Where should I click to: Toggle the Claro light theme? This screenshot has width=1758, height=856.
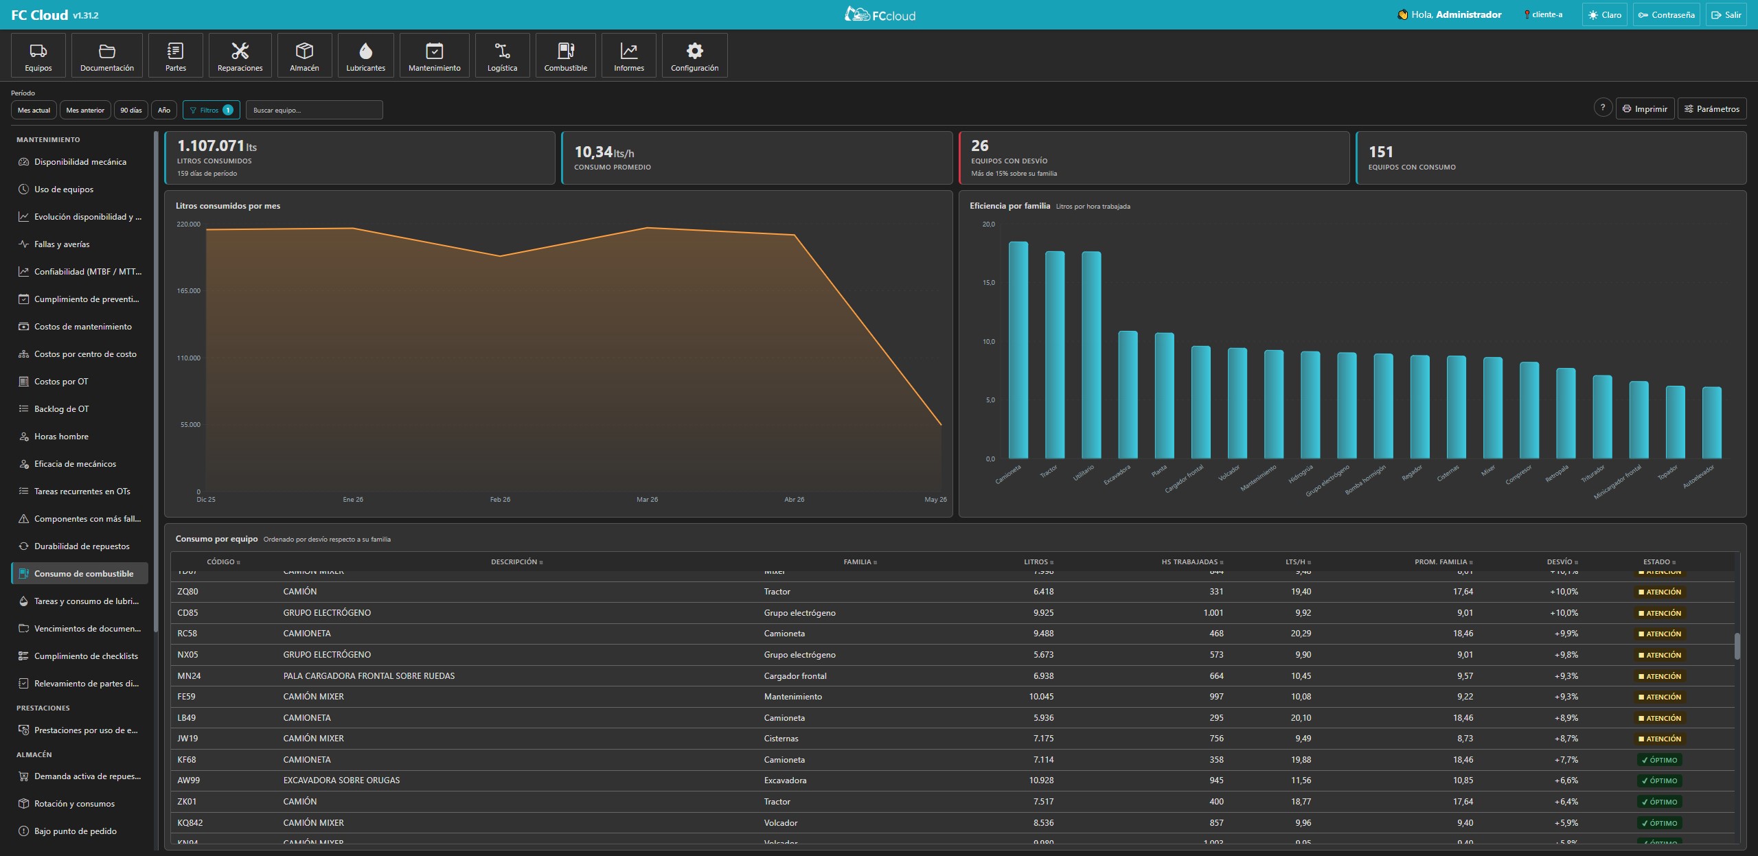point(1604,14)
